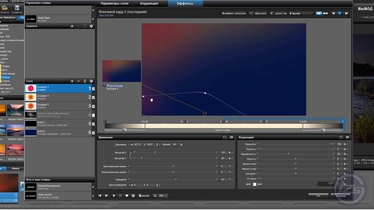Open Надписи panel gear settings
Screen dimensions: 374x210
coord(91,26)
